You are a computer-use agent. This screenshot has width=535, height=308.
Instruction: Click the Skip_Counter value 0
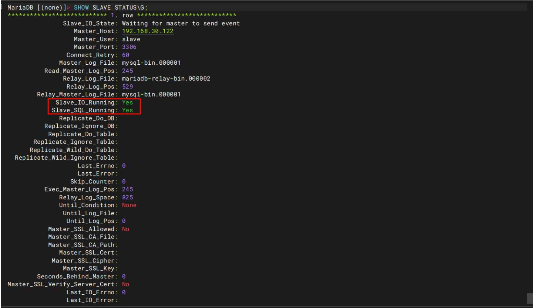[124, 182]
